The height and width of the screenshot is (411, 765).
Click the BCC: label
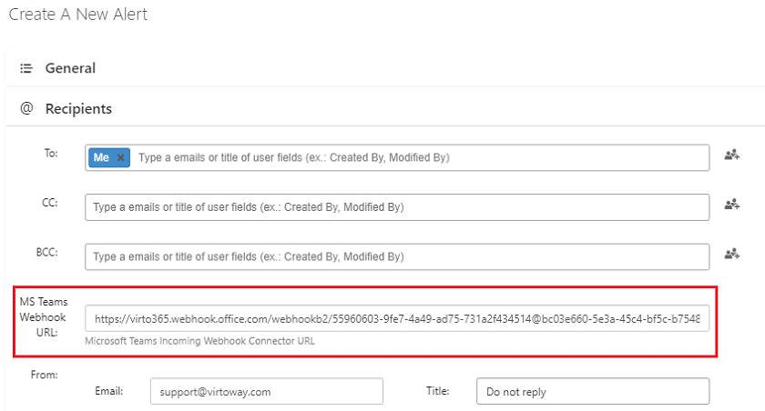pos(46,252)
